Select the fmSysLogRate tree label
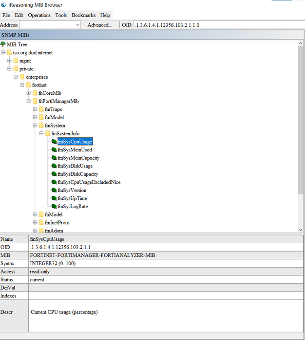305x340 pixels. point(73,206)
